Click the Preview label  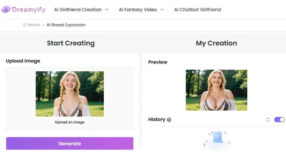(158, 62)
